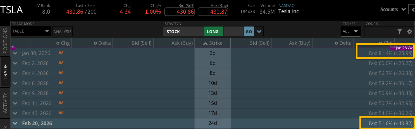Switch to the POSITIONS side tab
The width and height of the screenshot is (415, 129).
pyautogui.click(x=5, y=41)
